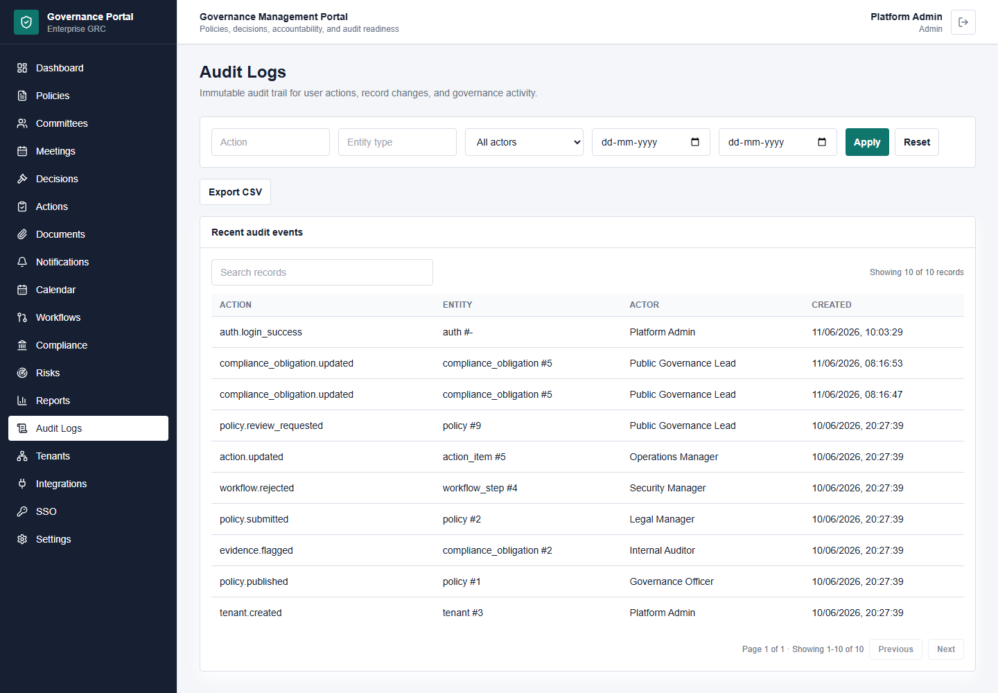
Task: Click the Risks gauge icon
Action: [x=22, y=373]
